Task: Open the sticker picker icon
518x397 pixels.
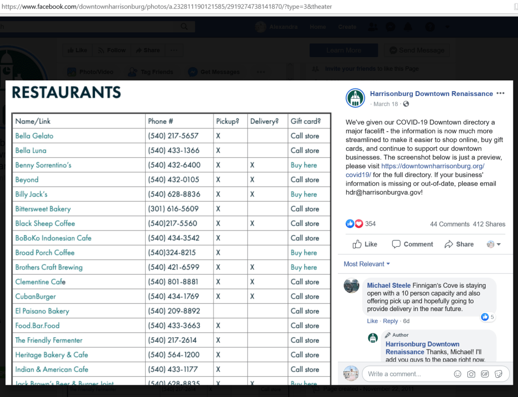Action: pos(498,374)
